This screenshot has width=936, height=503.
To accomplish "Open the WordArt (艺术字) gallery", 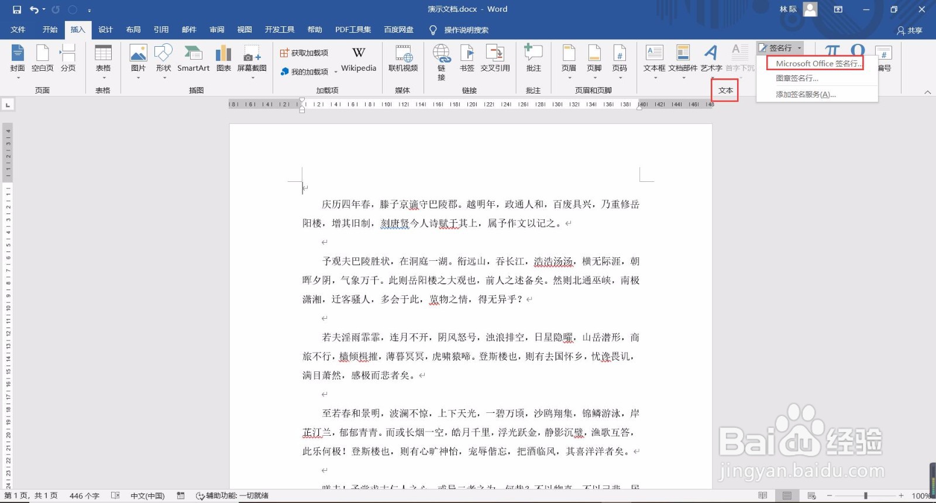I will coord(711,61).
